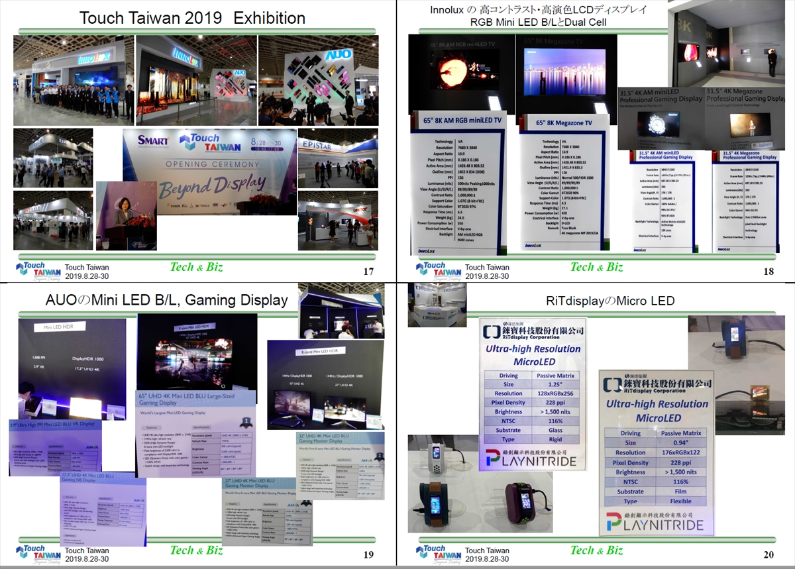Click "Tech & Biz" on slide 17
This screenshot has width=795, height=569.
click(x=196, y=267)
